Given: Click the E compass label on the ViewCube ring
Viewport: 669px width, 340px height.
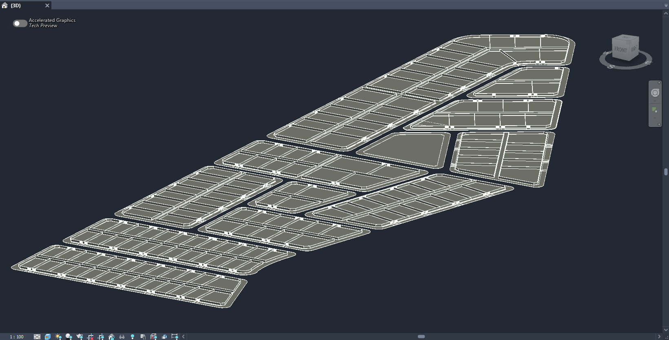Looking at the screenshot, I should [x=648, y=63].
